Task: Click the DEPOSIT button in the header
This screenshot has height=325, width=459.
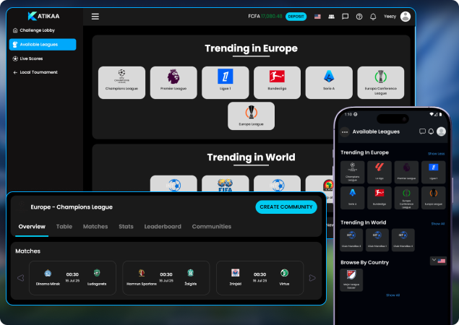Action: coord(296,17)
